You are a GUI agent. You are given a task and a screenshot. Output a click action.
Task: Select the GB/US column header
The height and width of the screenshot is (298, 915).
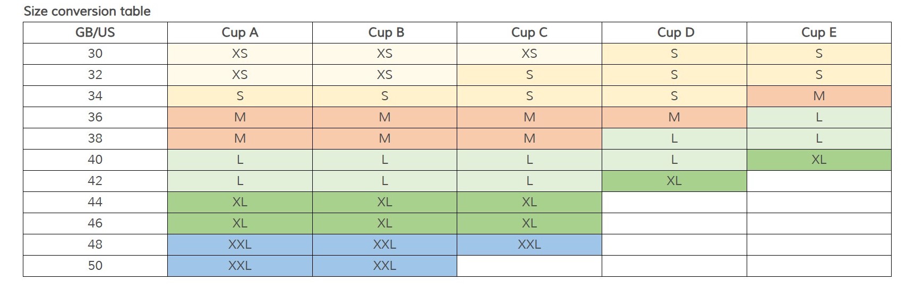[x=95, y=32]
